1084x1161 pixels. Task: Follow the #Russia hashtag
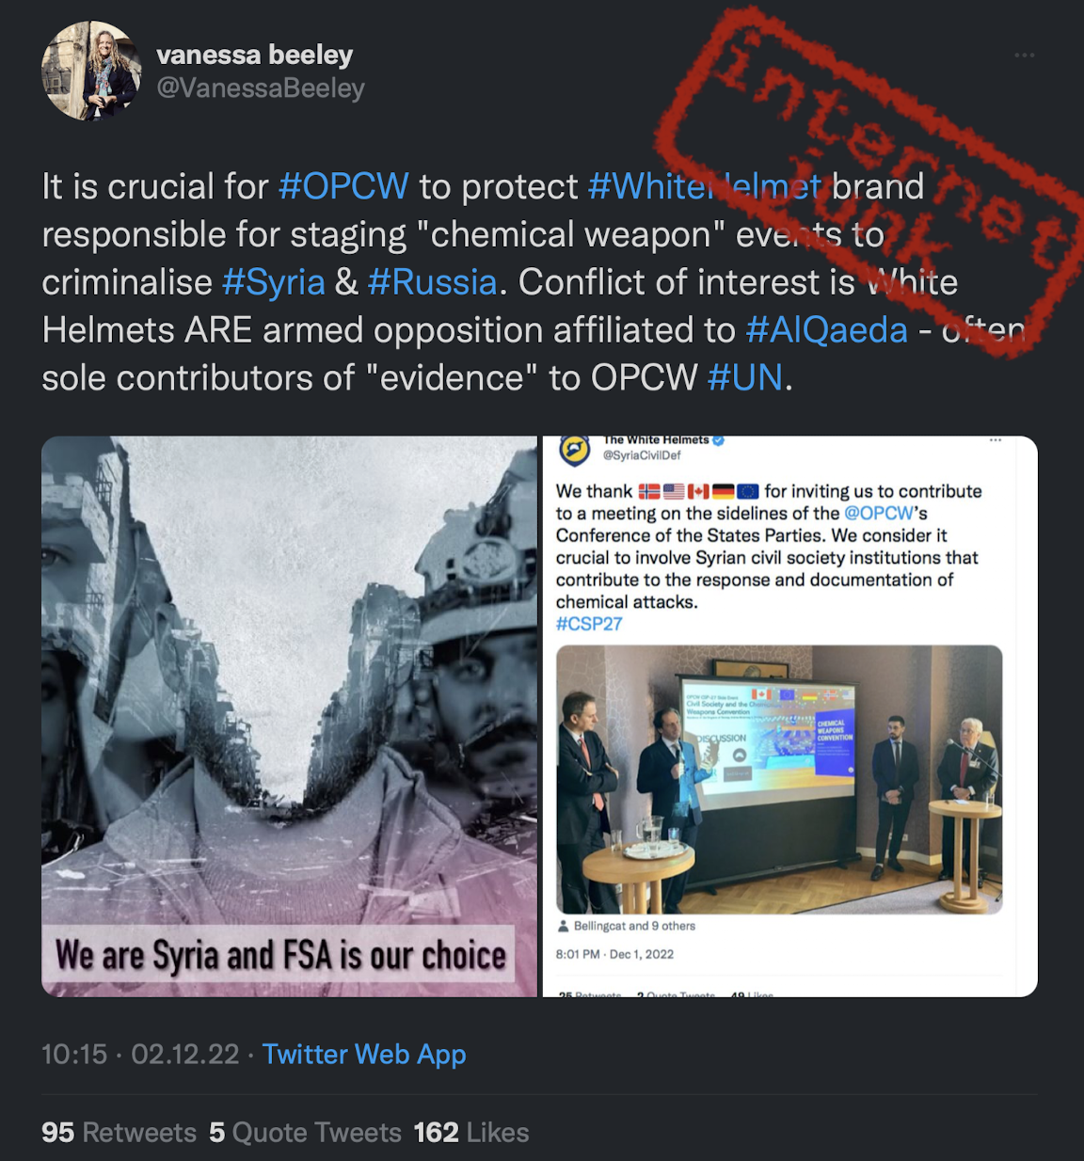click(433, 282)
